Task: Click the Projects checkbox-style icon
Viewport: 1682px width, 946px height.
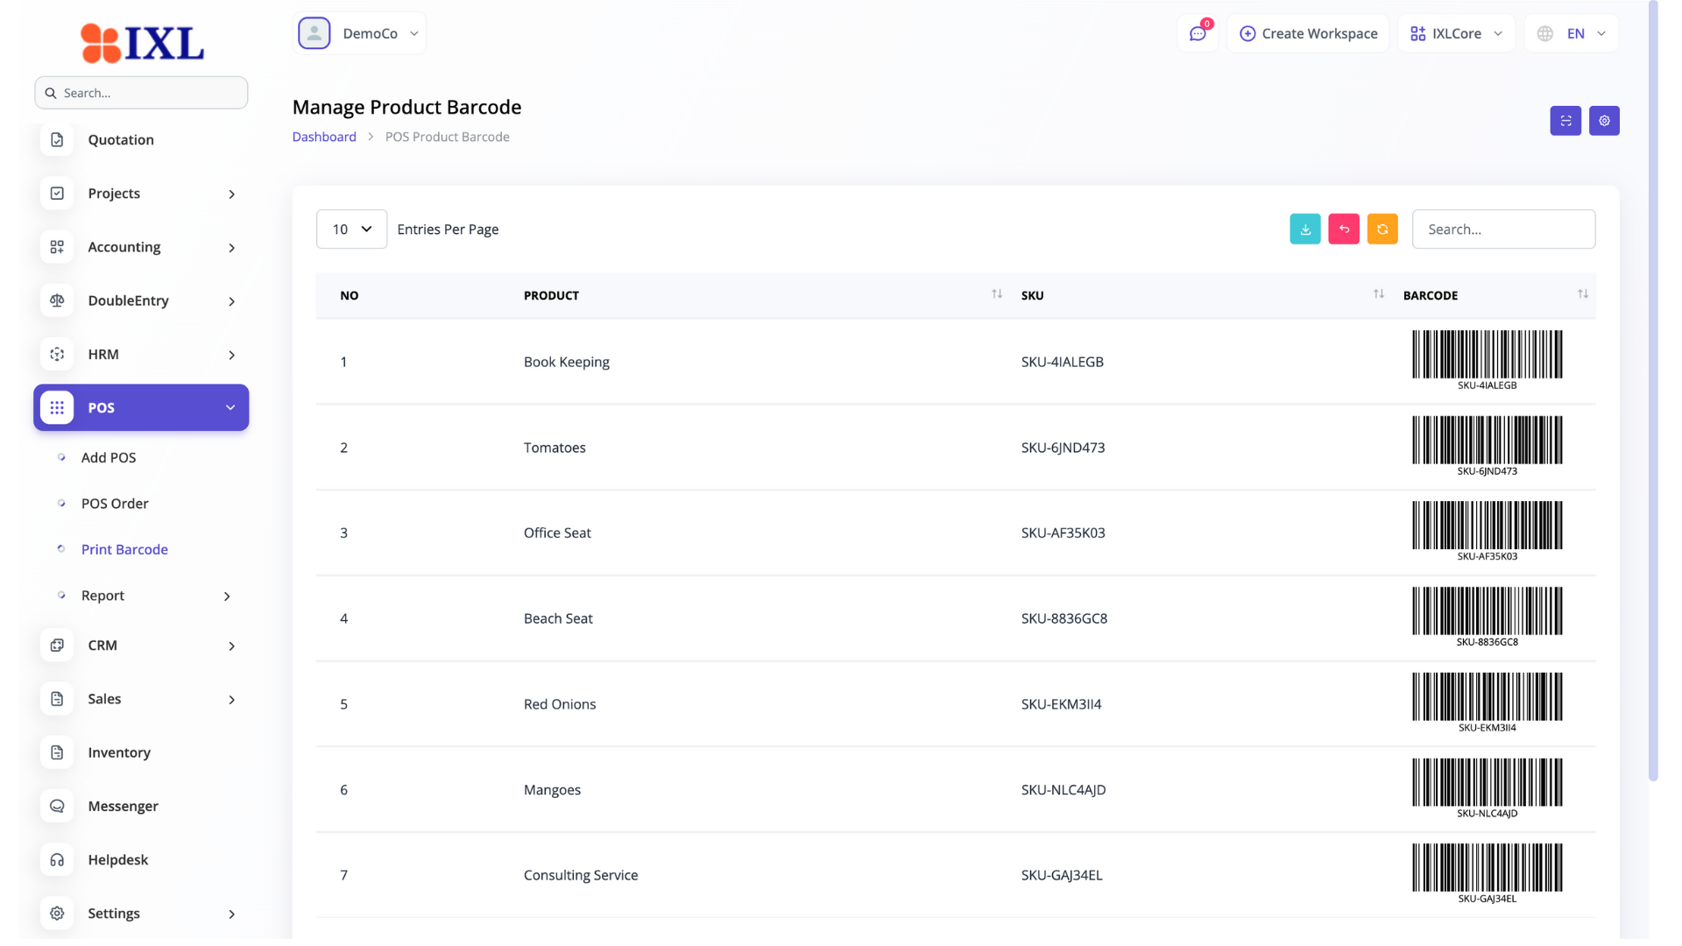Action: [57, 194]
